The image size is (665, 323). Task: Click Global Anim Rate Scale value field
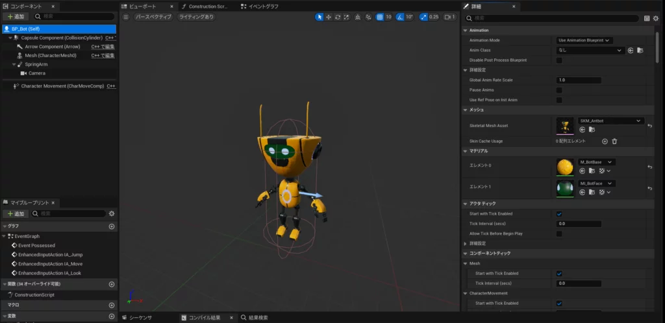578,80
